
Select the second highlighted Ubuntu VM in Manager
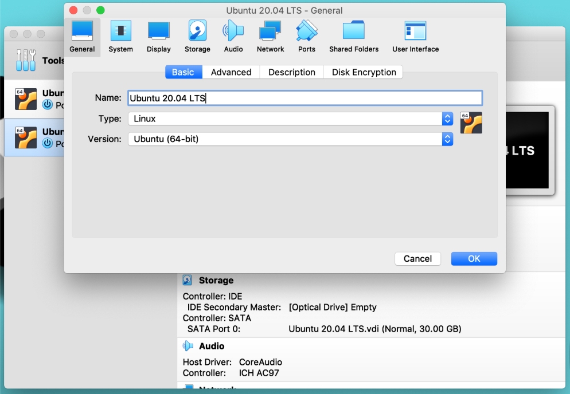tap(34, 137)
